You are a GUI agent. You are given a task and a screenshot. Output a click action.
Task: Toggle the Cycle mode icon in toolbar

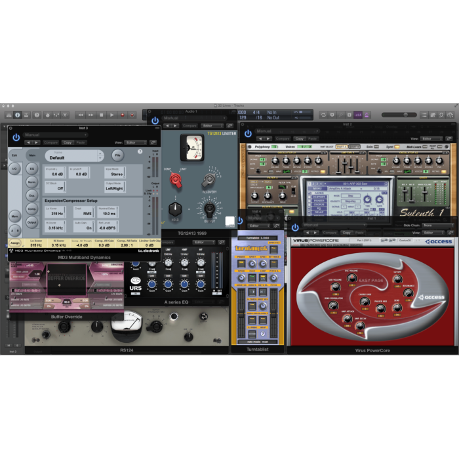[x=323, y=115]
